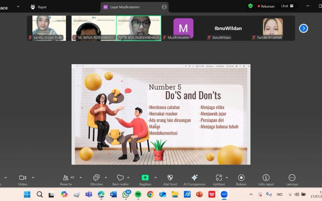Expand the Peserta options chevron

click(80, 177)
